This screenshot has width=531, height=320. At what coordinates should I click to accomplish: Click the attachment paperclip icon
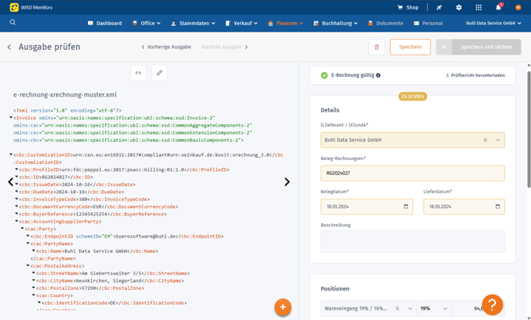pyautogui.click(x=159, y=73)
